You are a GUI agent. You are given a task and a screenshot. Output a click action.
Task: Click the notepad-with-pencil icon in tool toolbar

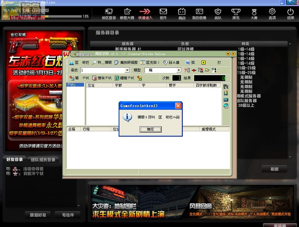(x=117, y=63)
